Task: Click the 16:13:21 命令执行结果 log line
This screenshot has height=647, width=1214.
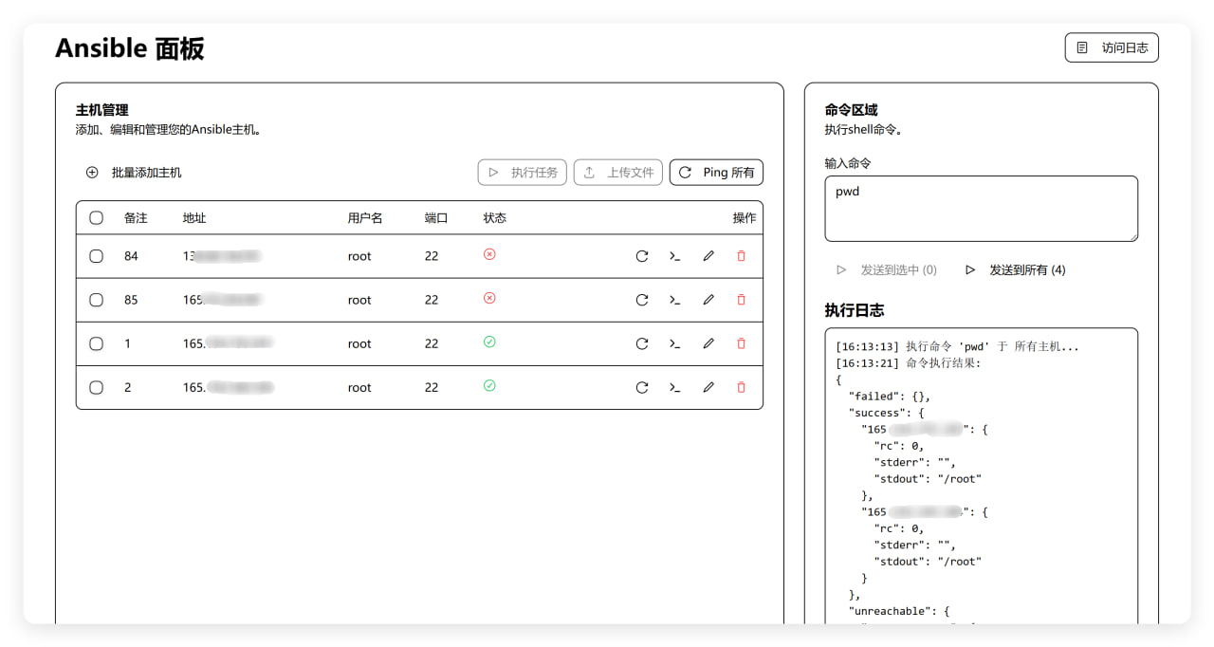Action: click(909, 363)
